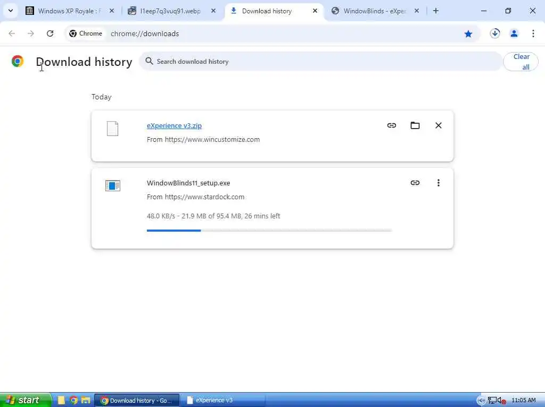This screenshot has height=407, width=545.
Task: Click the Today date heading
Action: coord(102,97)
